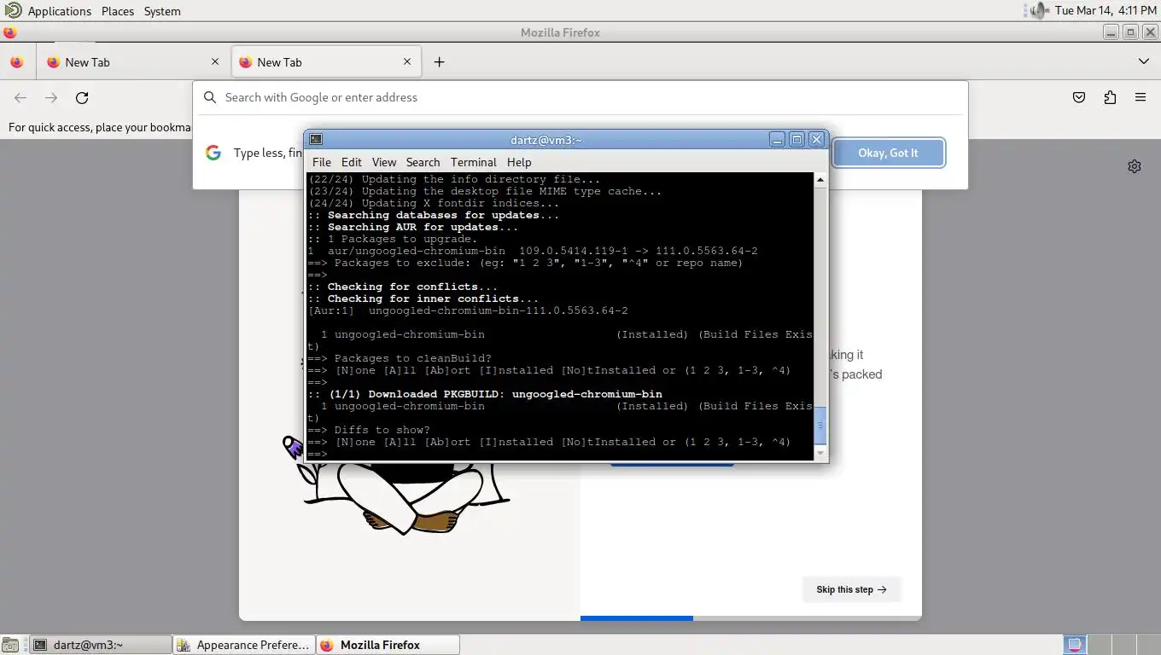Open the Extensions puzzle icon
Image resolution: width=1161 pixels, height=655 pixels.
[1110, 97]
